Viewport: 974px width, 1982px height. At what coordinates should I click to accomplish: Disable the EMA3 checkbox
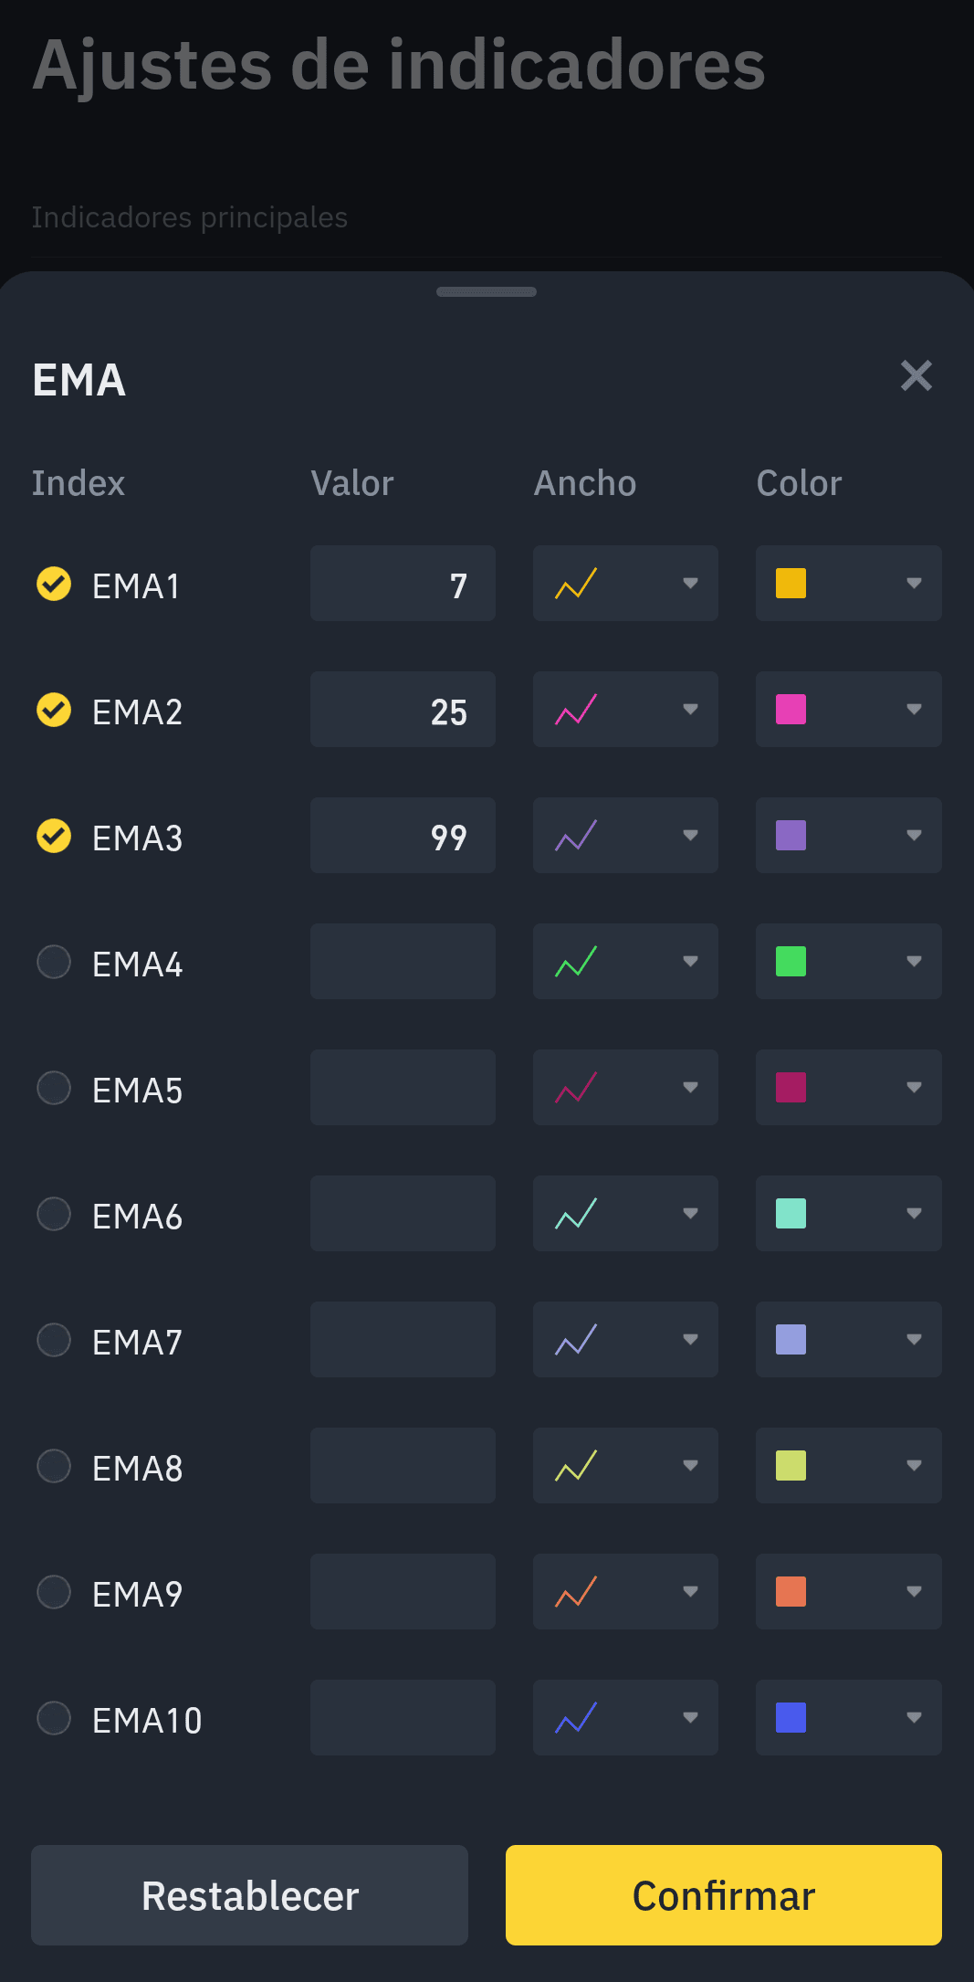tap(54, 836)
